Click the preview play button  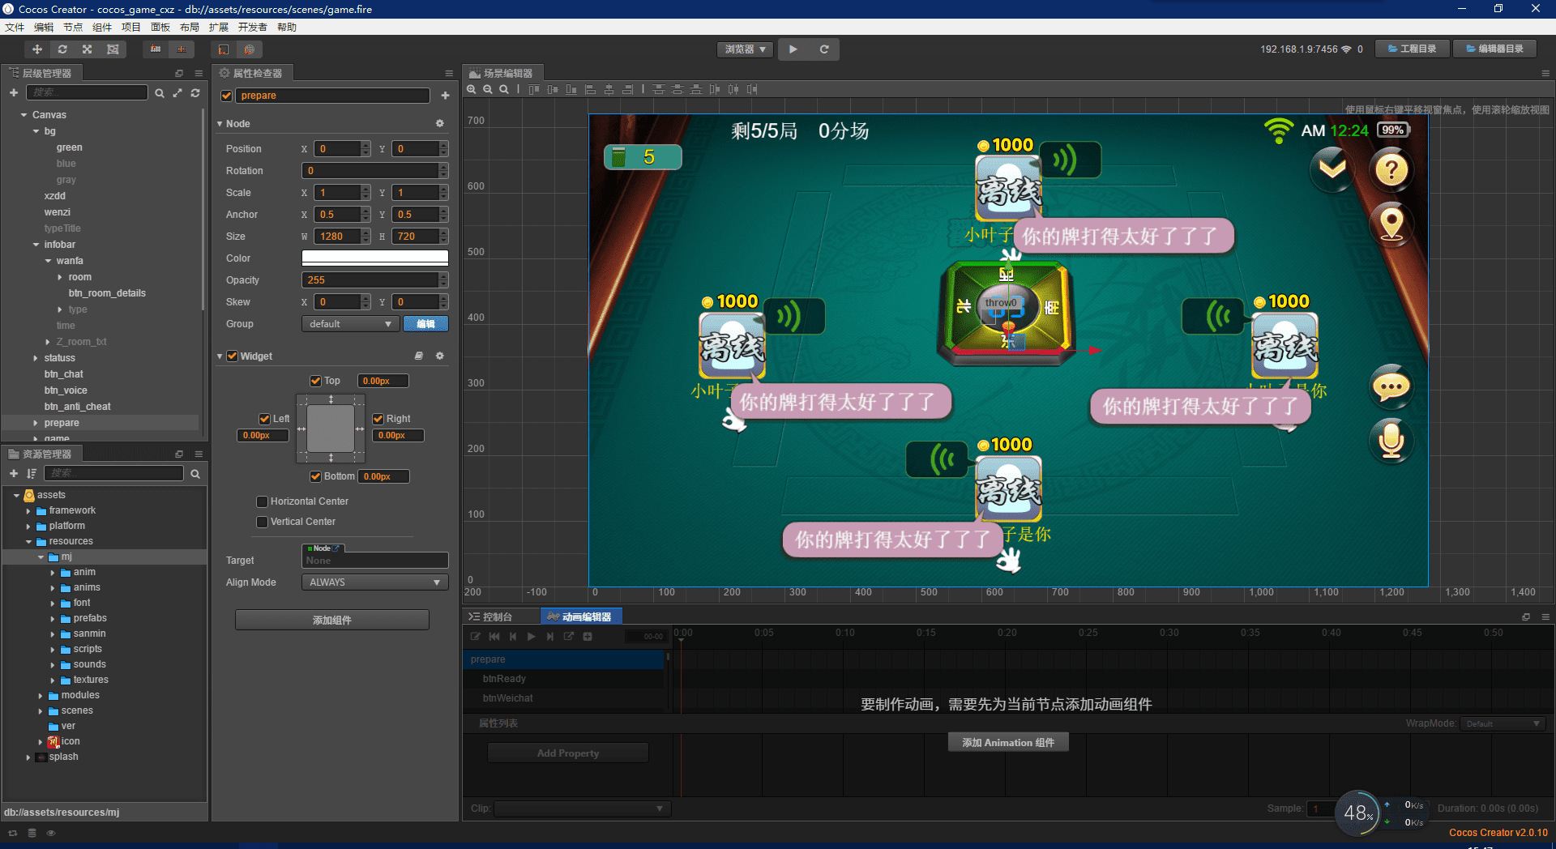(x=793, y=49)
